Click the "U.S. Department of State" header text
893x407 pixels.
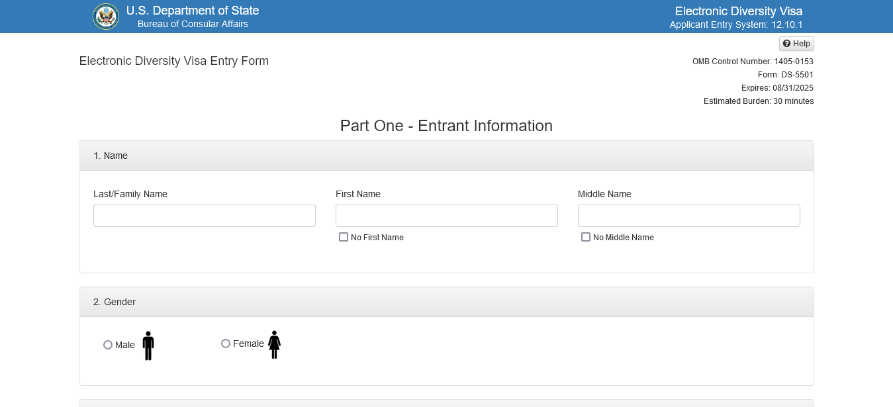[x=193, y=11]
